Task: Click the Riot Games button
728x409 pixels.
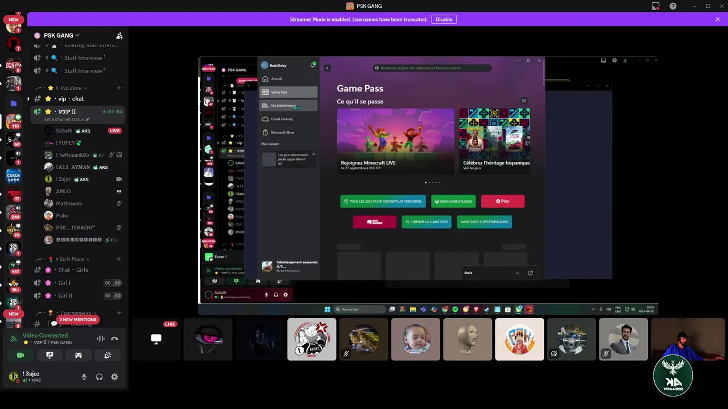Action: coord(374,222)
